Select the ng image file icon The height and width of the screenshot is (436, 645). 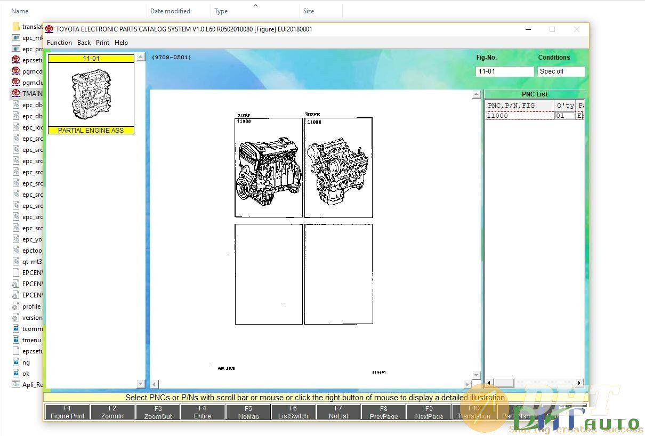click(15, 362)
